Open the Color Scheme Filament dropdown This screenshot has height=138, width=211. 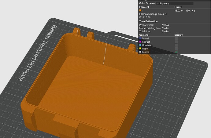pos(175,3)
